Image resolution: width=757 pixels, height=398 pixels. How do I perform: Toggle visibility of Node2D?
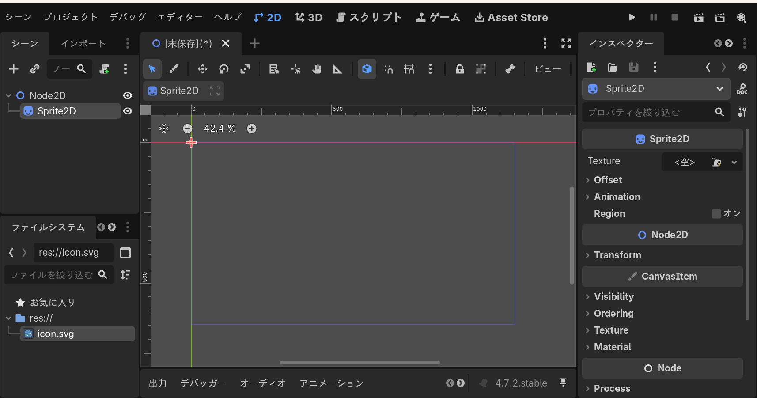[128, 95]
